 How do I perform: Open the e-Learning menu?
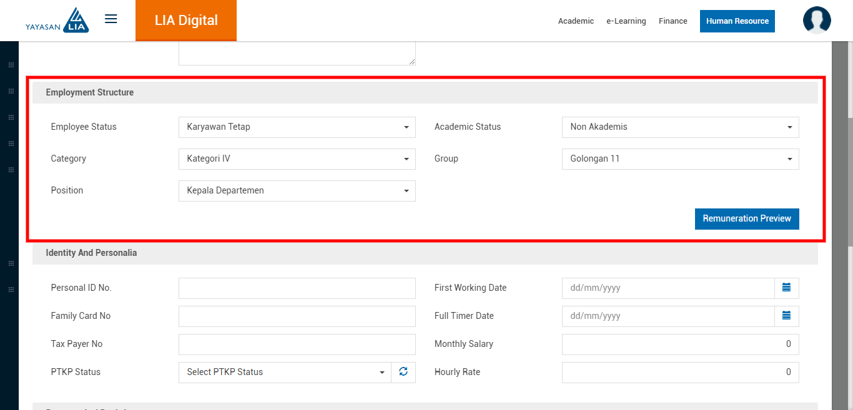(x=626, y=21)
